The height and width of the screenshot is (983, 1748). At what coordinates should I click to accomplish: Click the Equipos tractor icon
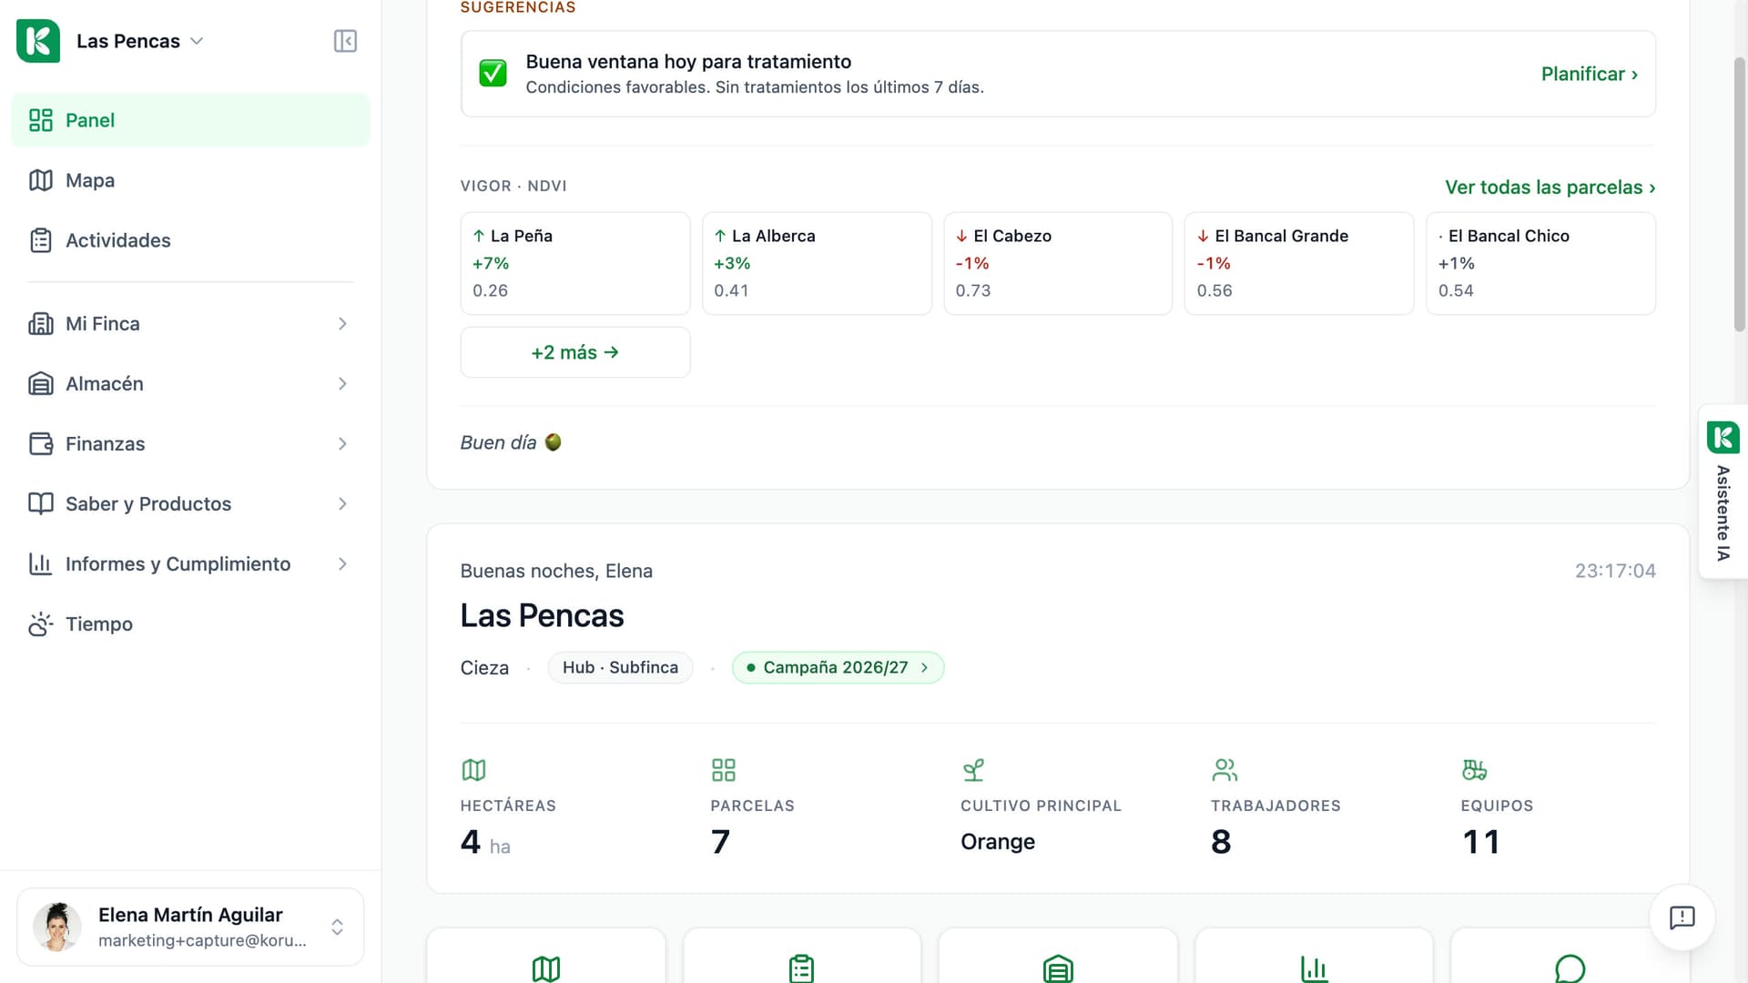(1474, 770)
